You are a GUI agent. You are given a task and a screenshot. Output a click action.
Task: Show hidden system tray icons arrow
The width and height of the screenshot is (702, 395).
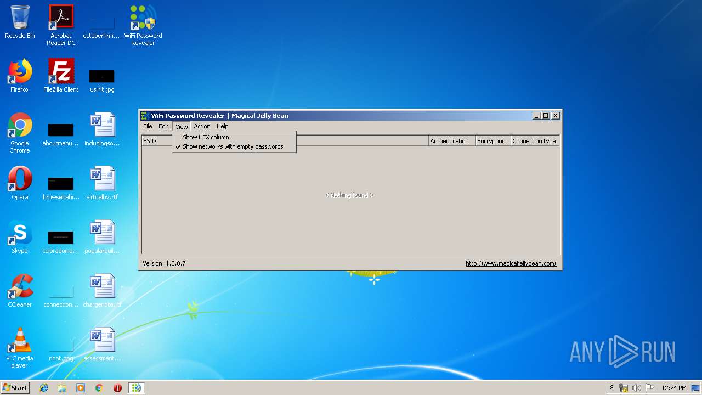click(612, 388)
